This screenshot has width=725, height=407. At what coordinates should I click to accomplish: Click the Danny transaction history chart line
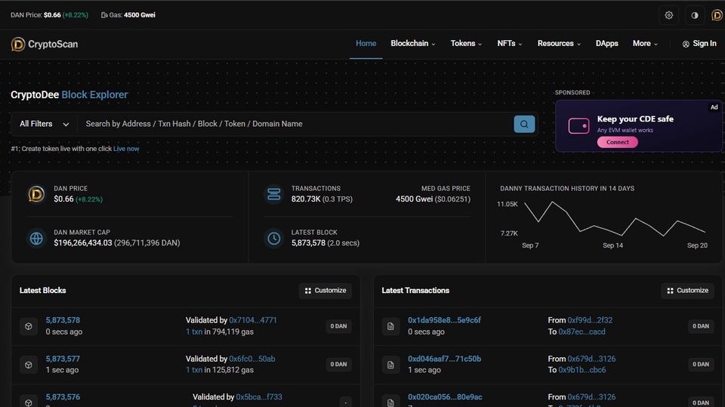tap(615, 219)
